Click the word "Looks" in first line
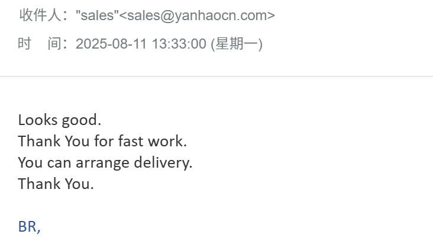This screenshot has height=250, width=433. point(38,120)
